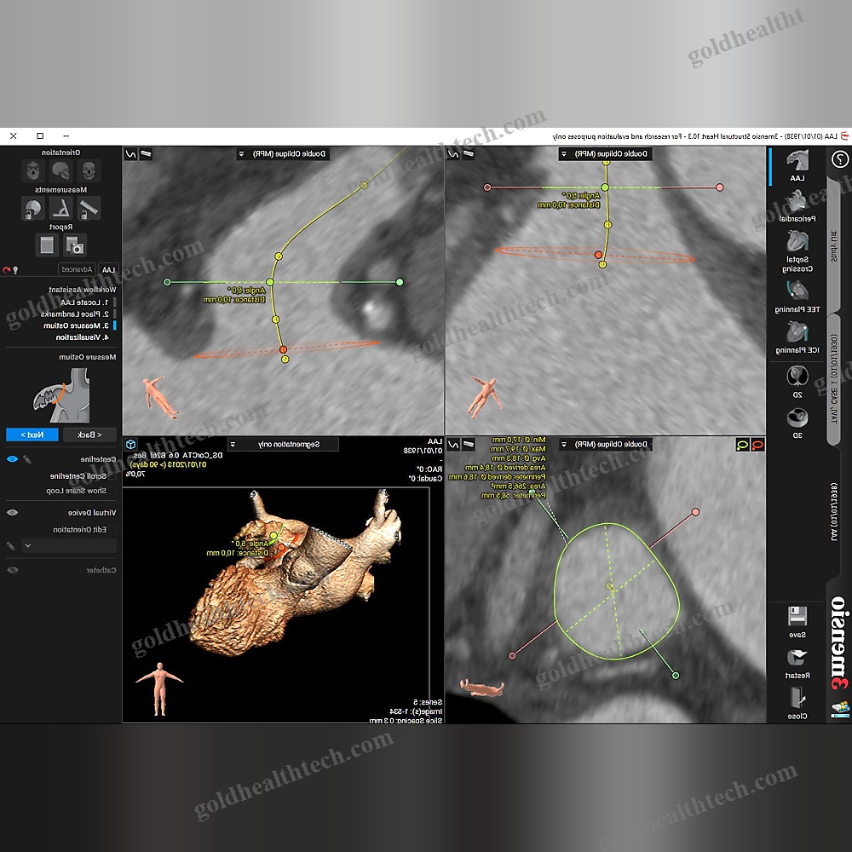Image resolution: width=852 pixels, height=852 pixels.
Task: Select the lateral profile skull orientation
Action: (x=61, y=170)
